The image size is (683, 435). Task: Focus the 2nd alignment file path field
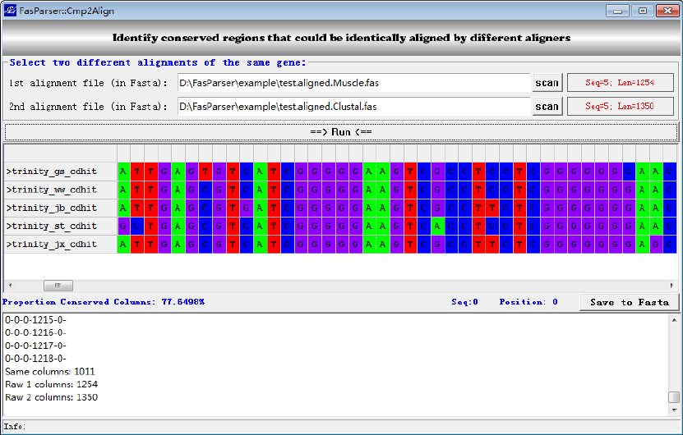353,106
